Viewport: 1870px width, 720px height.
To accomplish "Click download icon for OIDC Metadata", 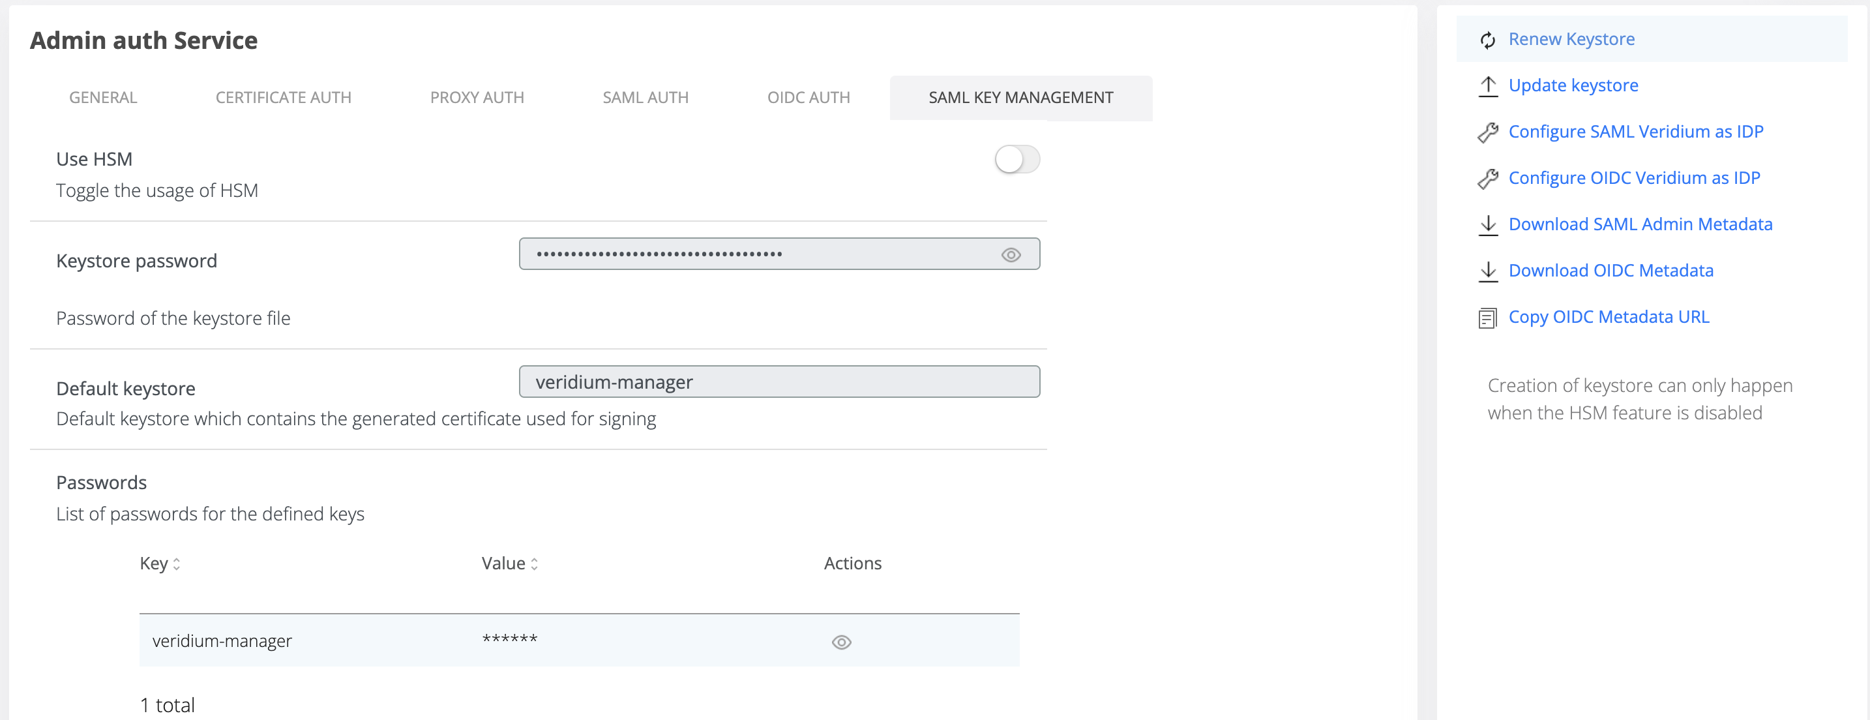I will point(1487,271).
